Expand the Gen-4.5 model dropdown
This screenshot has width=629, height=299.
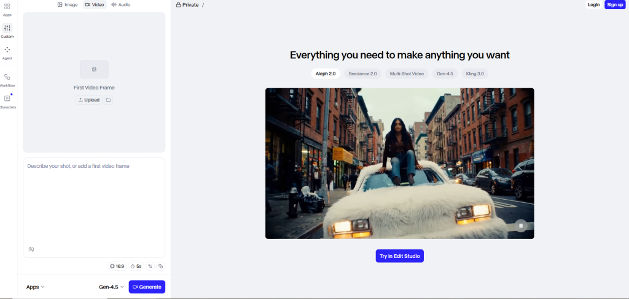coord(112,287)
